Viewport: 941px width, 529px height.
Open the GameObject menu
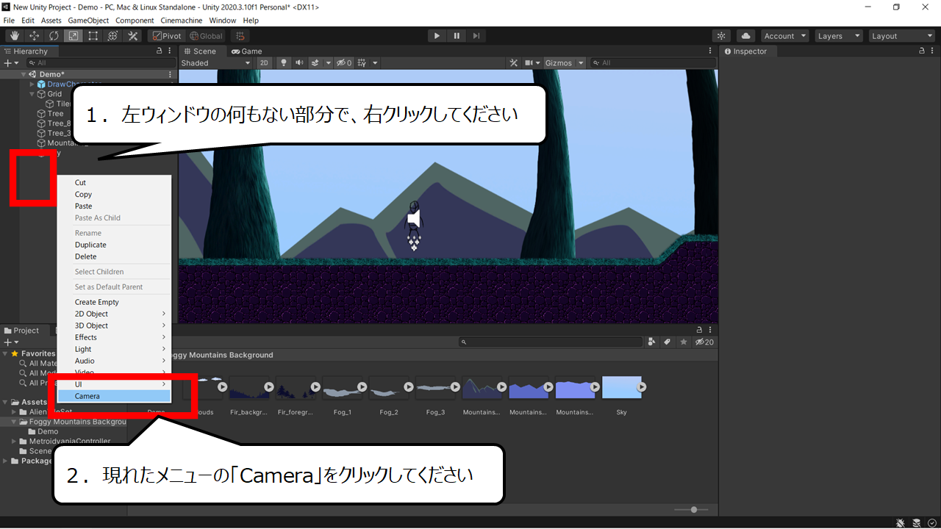(88, 21)
